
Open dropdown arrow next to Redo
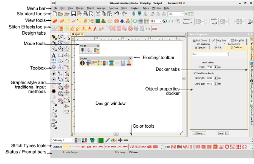click(128, 14)
